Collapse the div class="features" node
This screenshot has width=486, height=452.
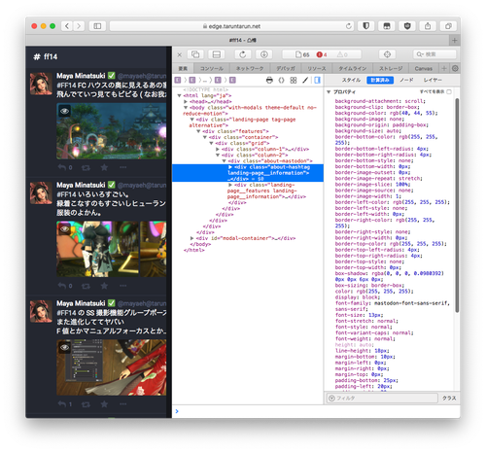tap(198, 131)
